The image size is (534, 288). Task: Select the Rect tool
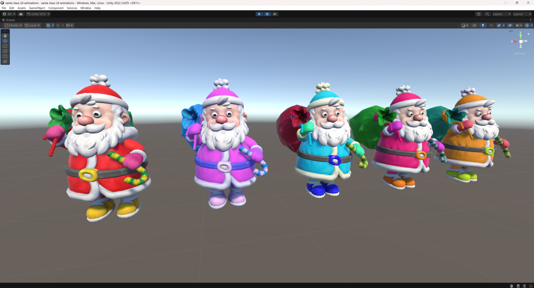point(5,56)
